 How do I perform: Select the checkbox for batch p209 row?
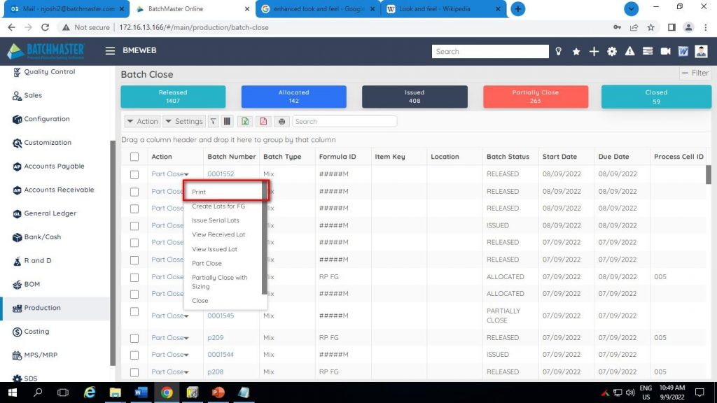pos(134,338)
